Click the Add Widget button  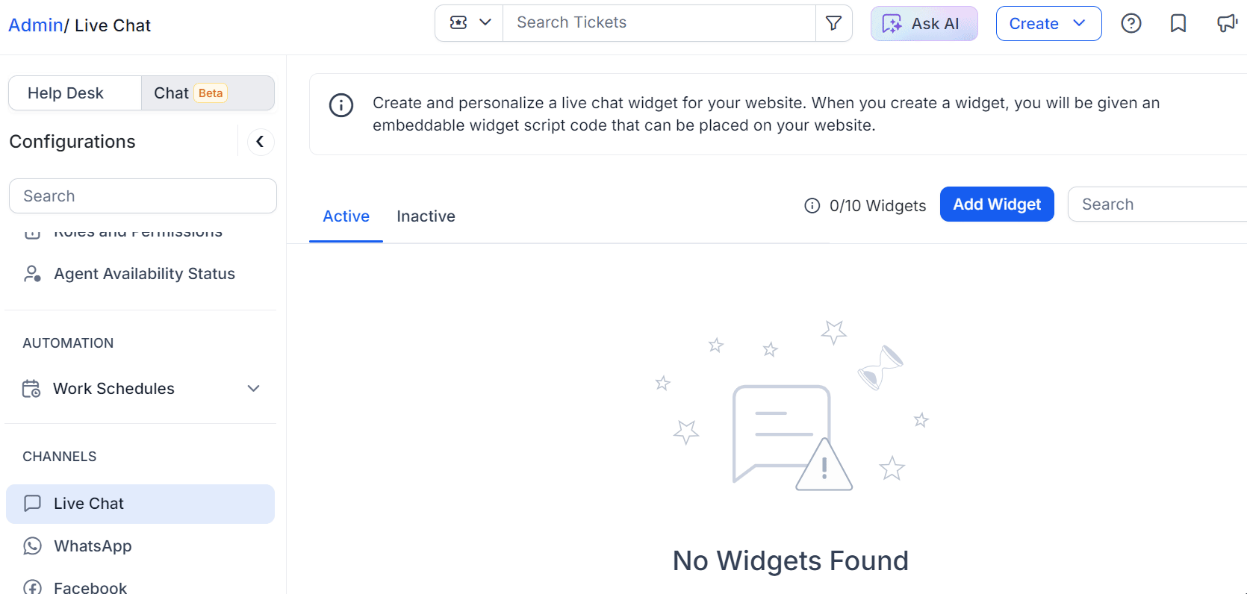click(x=997, y=204)
